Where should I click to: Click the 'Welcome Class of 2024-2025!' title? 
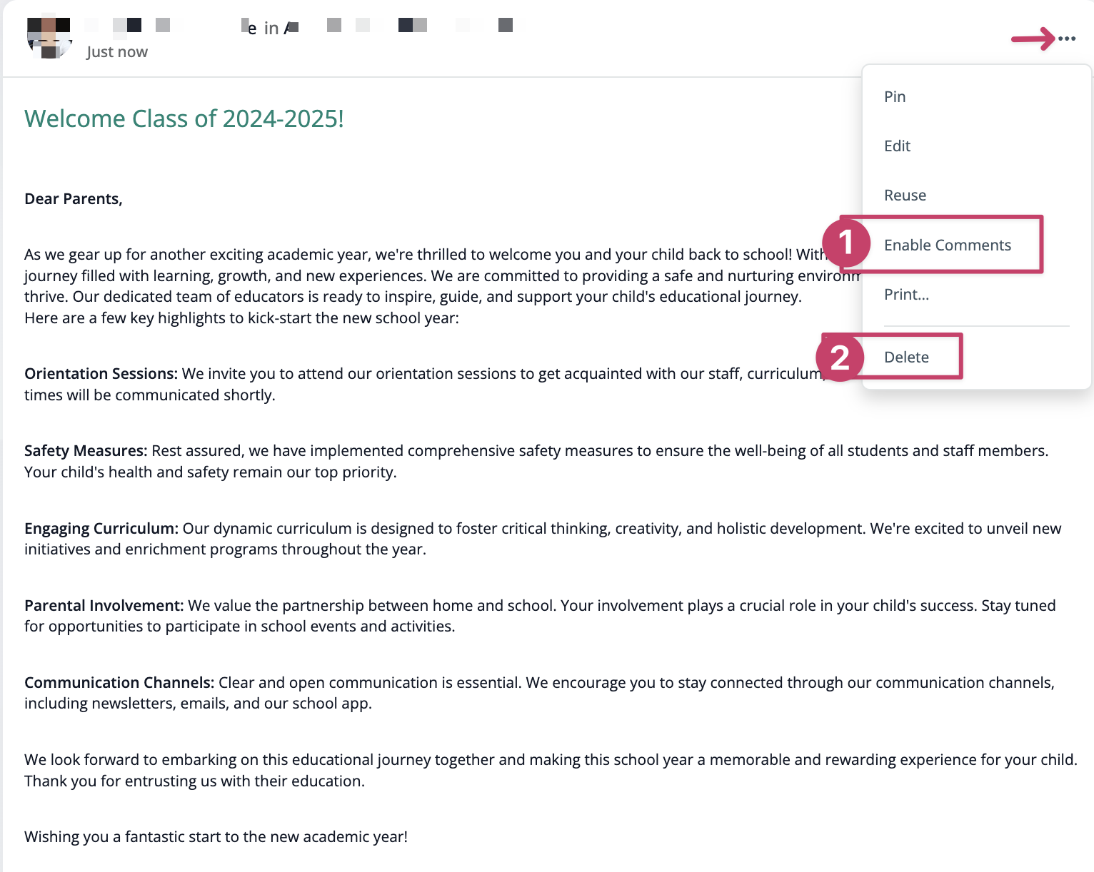[x=184, y=118]
